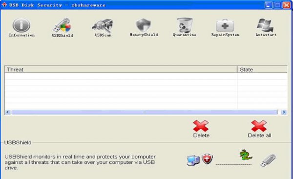Click the red shield cross icon
Image resolution: width=293 pixels, height=179 pixels.
click(x=207, y=159)
